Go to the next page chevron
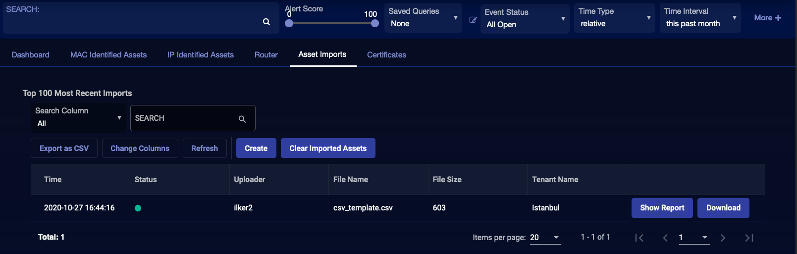Image resolution: width=797 pixels, height=254 pixels. [723, 238]
